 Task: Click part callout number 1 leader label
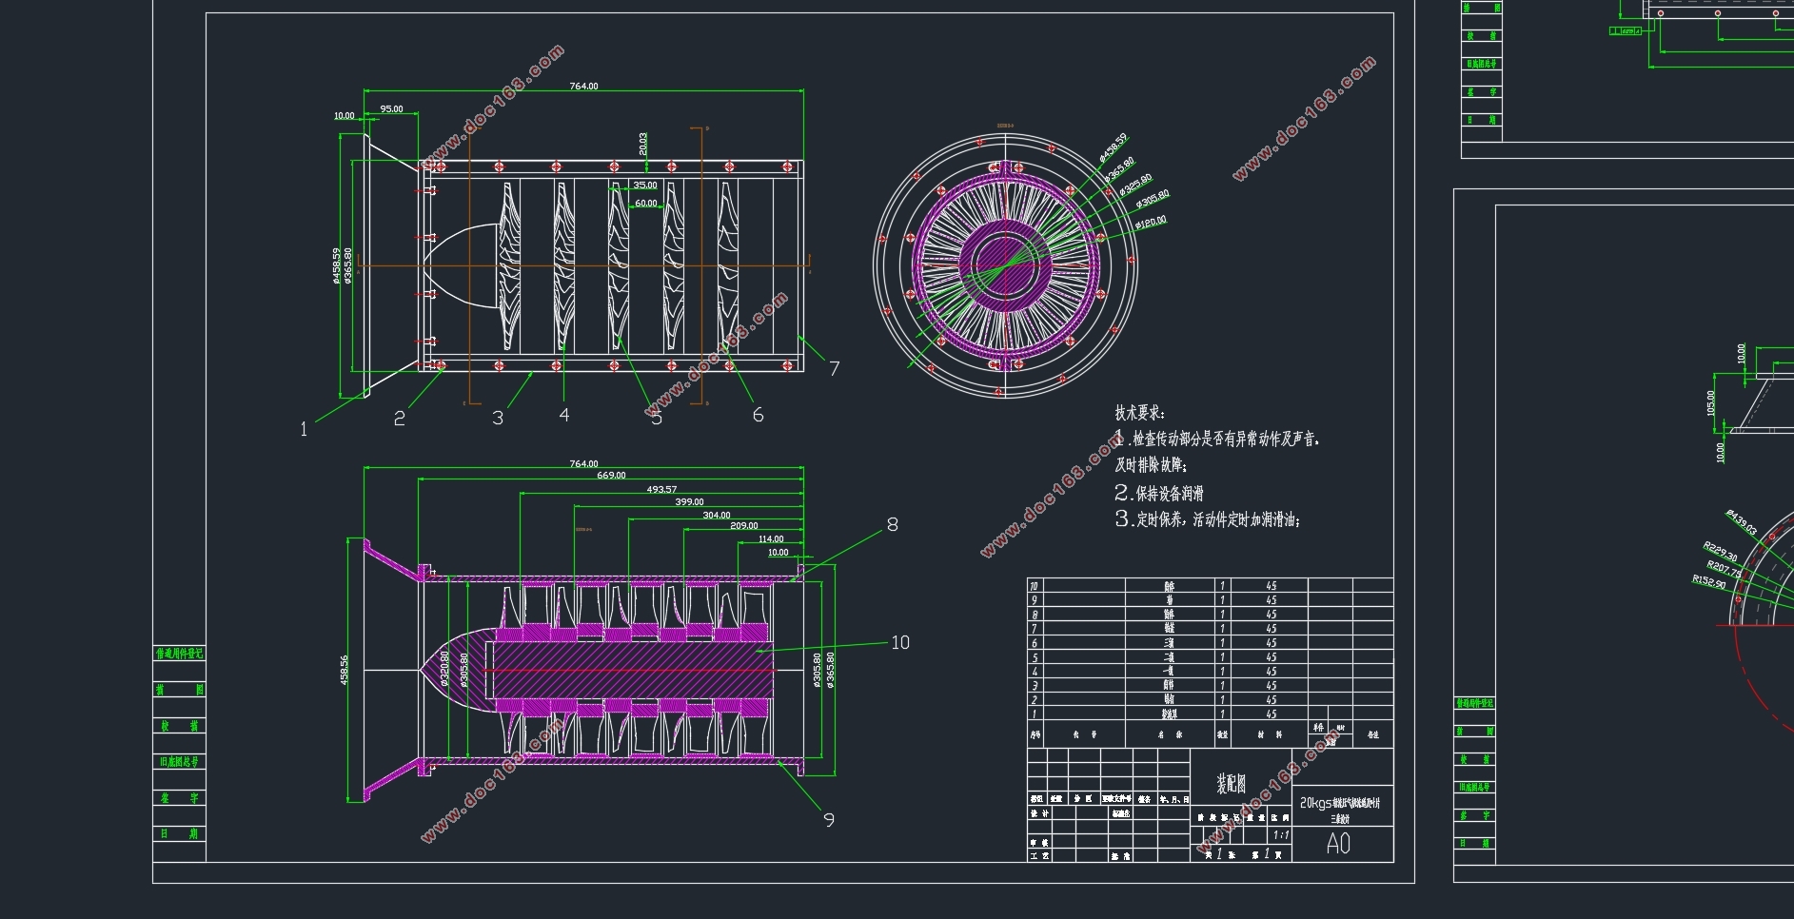click(304, 429)
